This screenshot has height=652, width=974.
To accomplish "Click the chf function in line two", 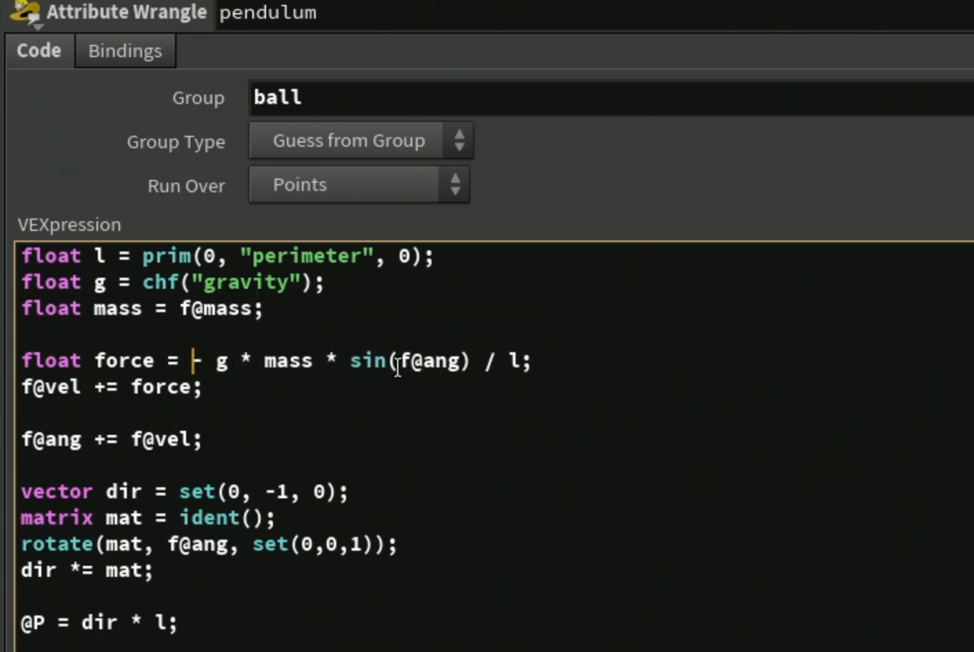I will [161, 283].
